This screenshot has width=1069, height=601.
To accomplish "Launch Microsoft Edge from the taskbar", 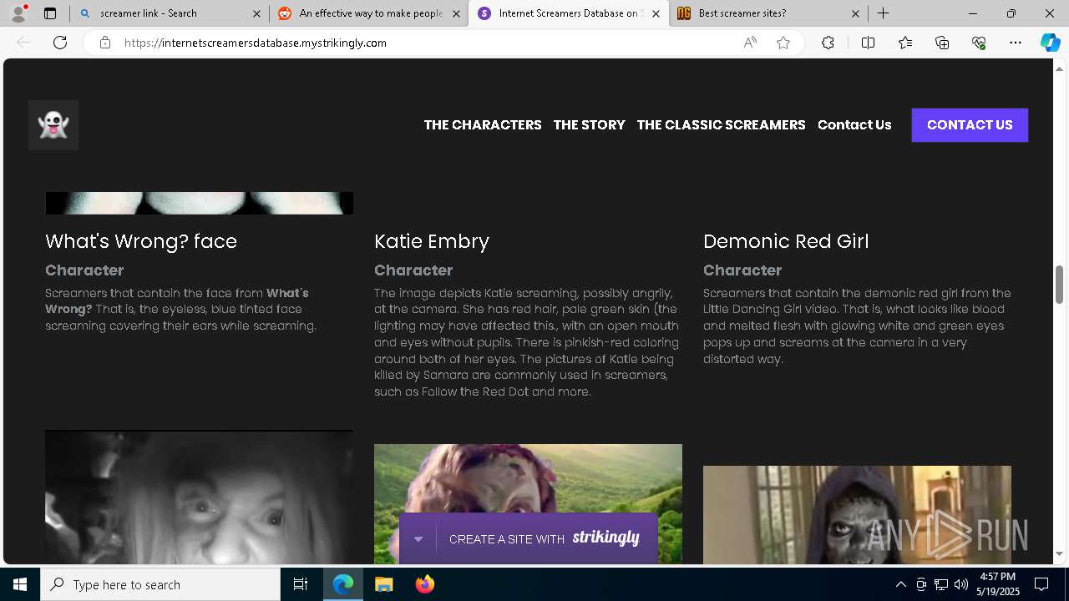I will 343,584.
